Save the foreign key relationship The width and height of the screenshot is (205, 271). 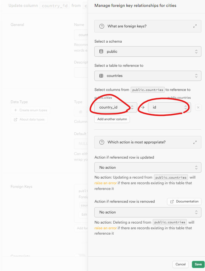click(x=198, y=264)
